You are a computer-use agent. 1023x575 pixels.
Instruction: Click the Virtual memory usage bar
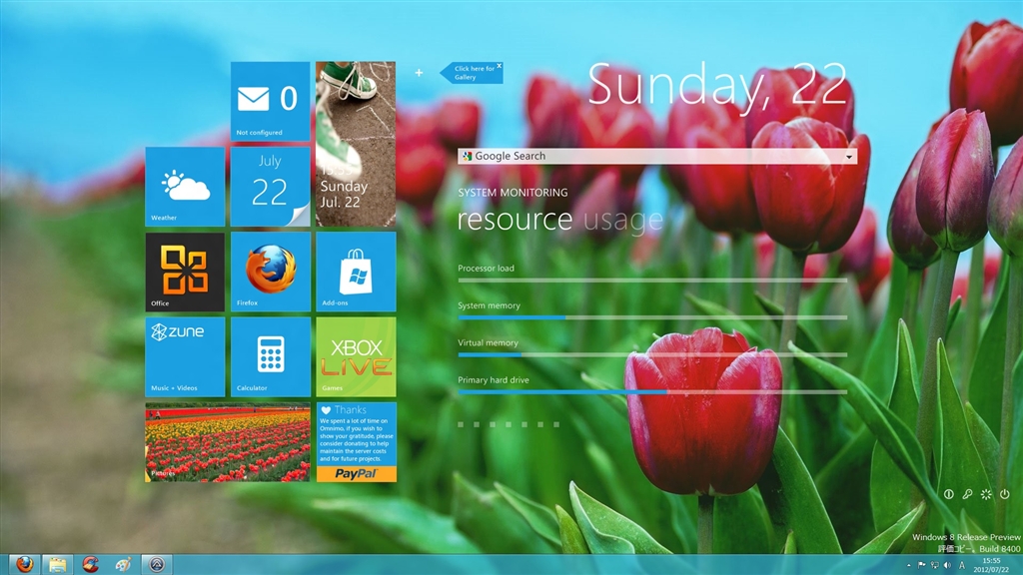pyautogui.click(x=652, y=354)
